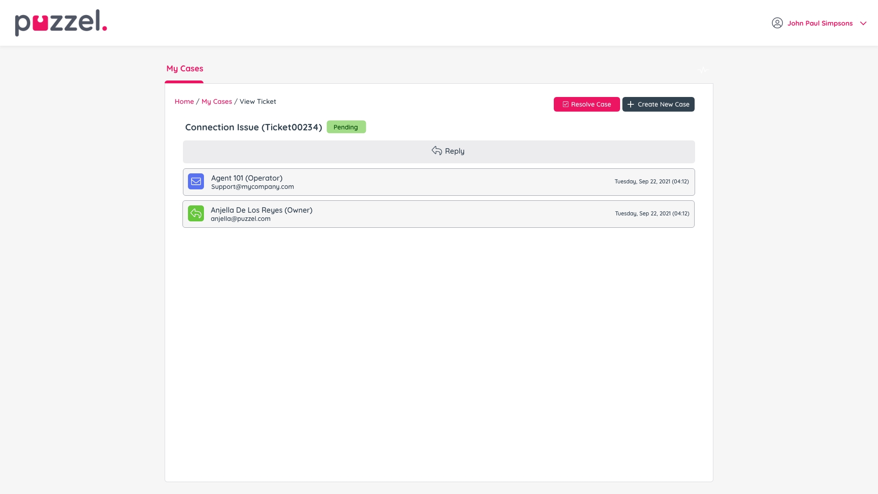Image resolution: width=878 pixels, height=494 pixels.
Task: Click the blue envelope icon for Agent 101
Action: [x=196, y=182]
